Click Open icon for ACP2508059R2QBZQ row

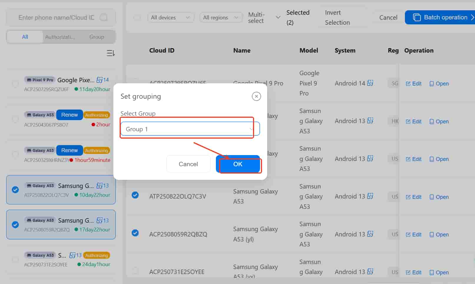point(431,235)
